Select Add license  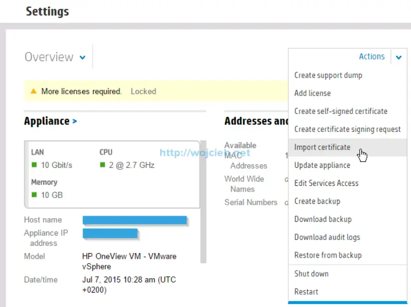313,93
